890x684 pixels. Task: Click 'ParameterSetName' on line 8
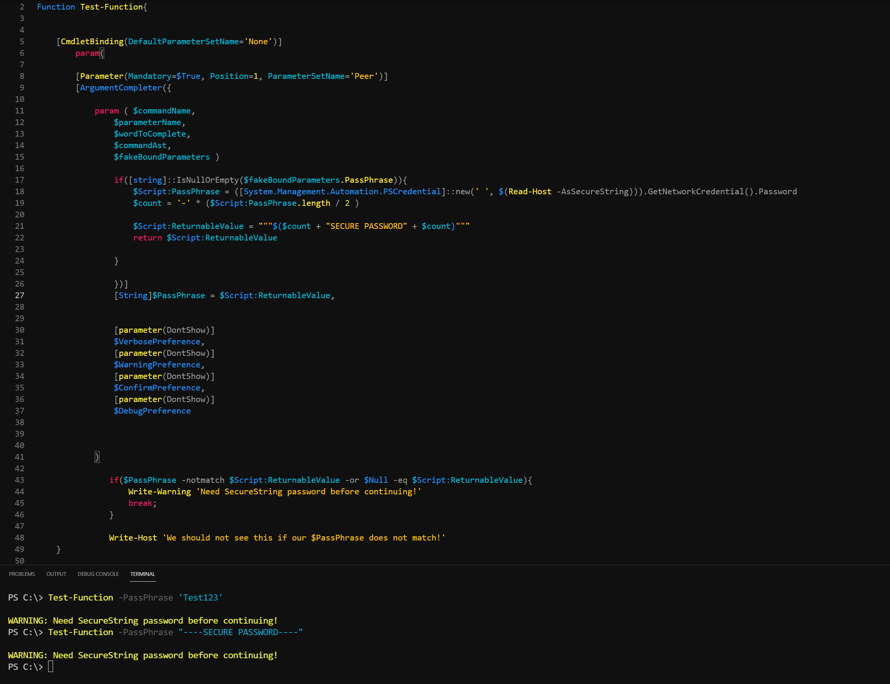point(306,76)
